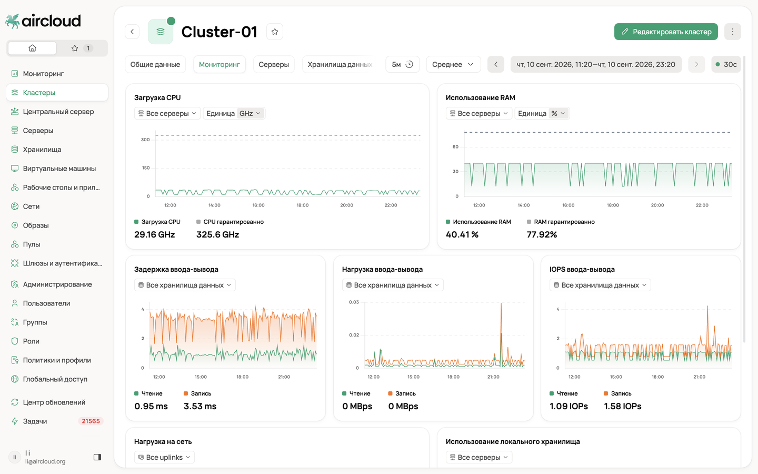Image resolution: width=758 pixels, height=474 pixels.
Task: Open Политики и профили section
Action: click(x=57, y=360)
